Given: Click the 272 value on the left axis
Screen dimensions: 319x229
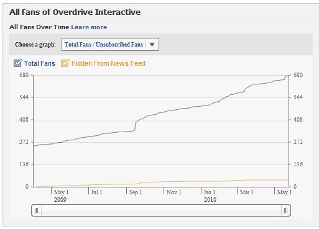Looking at the screenshot, I should tap(24, 142).
